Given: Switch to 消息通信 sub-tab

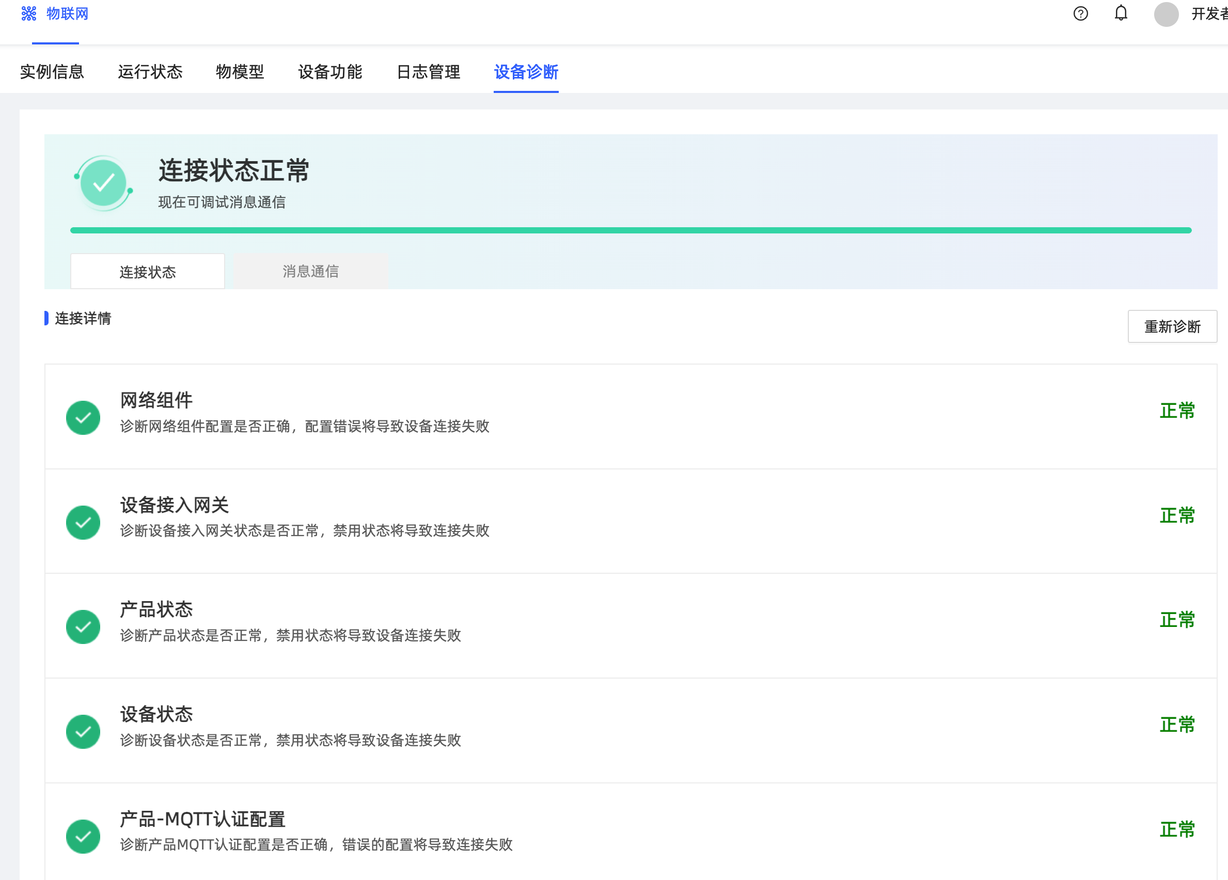Looking at the screenshot, I should [x=311, y=271].
